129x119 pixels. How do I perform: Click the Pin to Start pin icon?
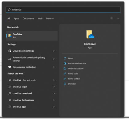click(x=65, y=74)
